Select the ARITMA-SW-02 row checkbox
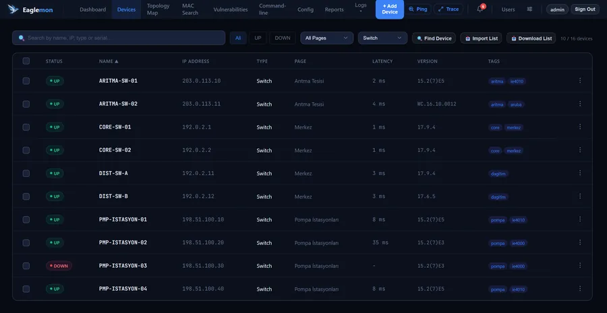 pyautogui.click(x=26, y=104)
